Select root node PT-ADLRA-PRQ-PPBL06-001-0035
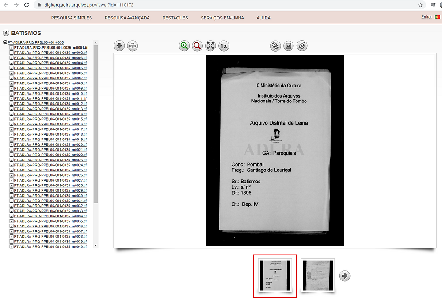Image resolution: width=442 pixels, height=299 pixels. click(35, 42)
